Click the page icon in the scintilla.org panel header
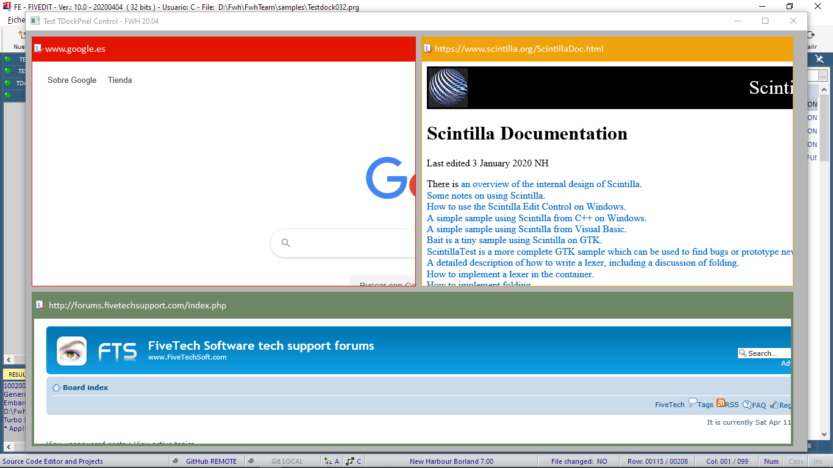 pyautogui.click(x=428, y=49)
